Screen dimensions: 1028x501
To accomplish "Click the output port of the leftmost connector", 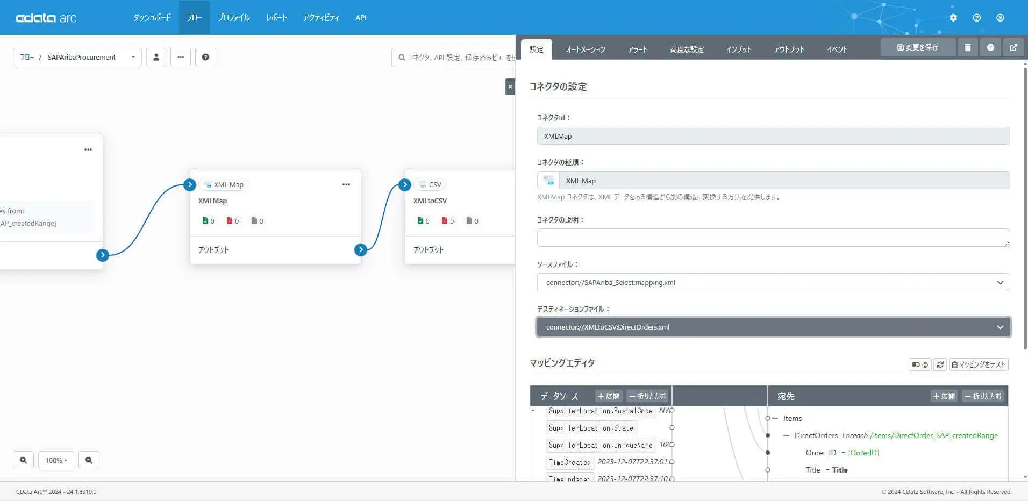I will click(103, 255).
